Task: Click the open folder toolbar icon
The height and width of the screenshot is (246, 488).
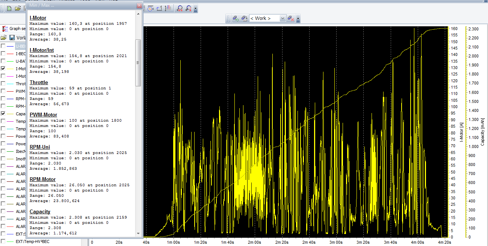Action: [x=18, y=8]
